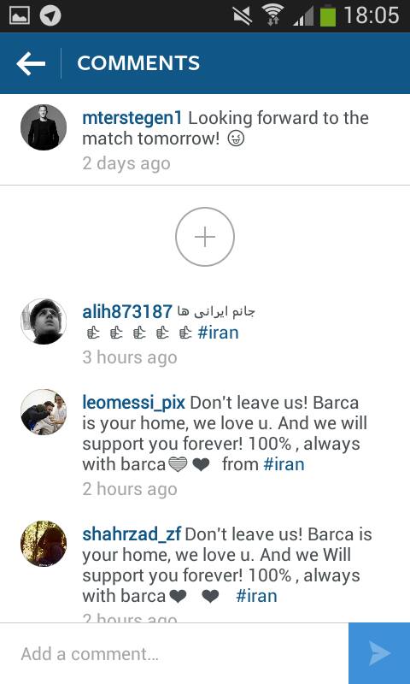Tap the battery status icon
This screenshot has width=410, height=684.
[328, 16]
